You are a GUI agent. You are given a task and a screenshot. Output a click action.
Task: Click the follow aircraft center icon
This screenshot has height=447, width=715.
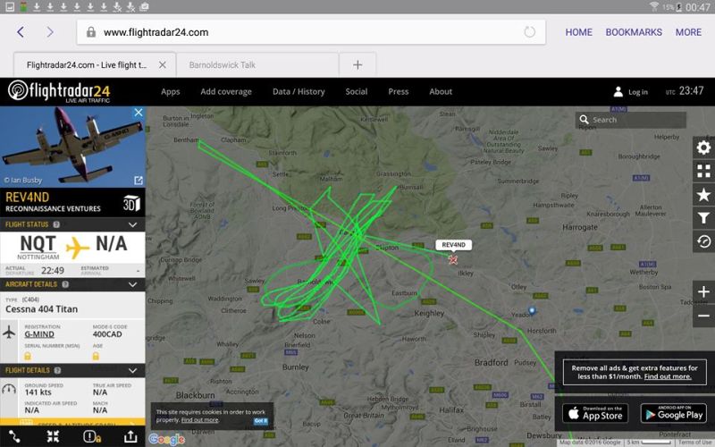click(x=53, y=437)
